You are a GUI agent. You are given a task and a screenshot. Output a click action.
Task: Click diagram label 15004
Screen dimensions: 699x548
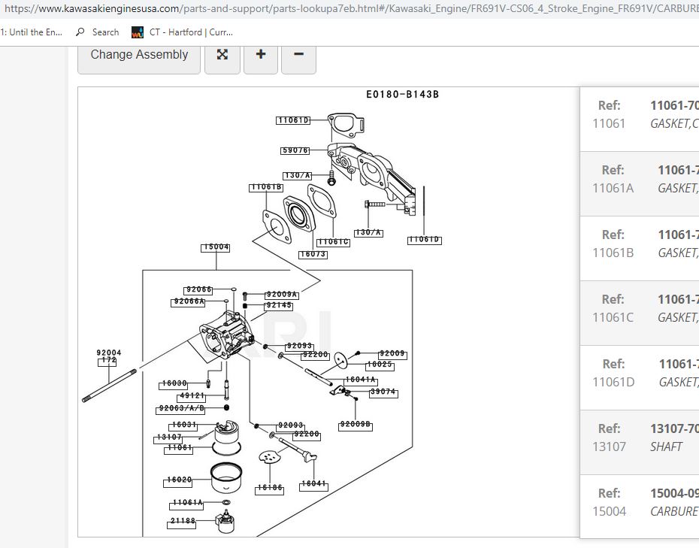(x=215, y=247)
